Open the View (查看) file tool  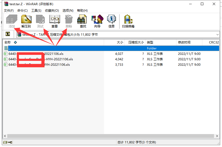55,21
